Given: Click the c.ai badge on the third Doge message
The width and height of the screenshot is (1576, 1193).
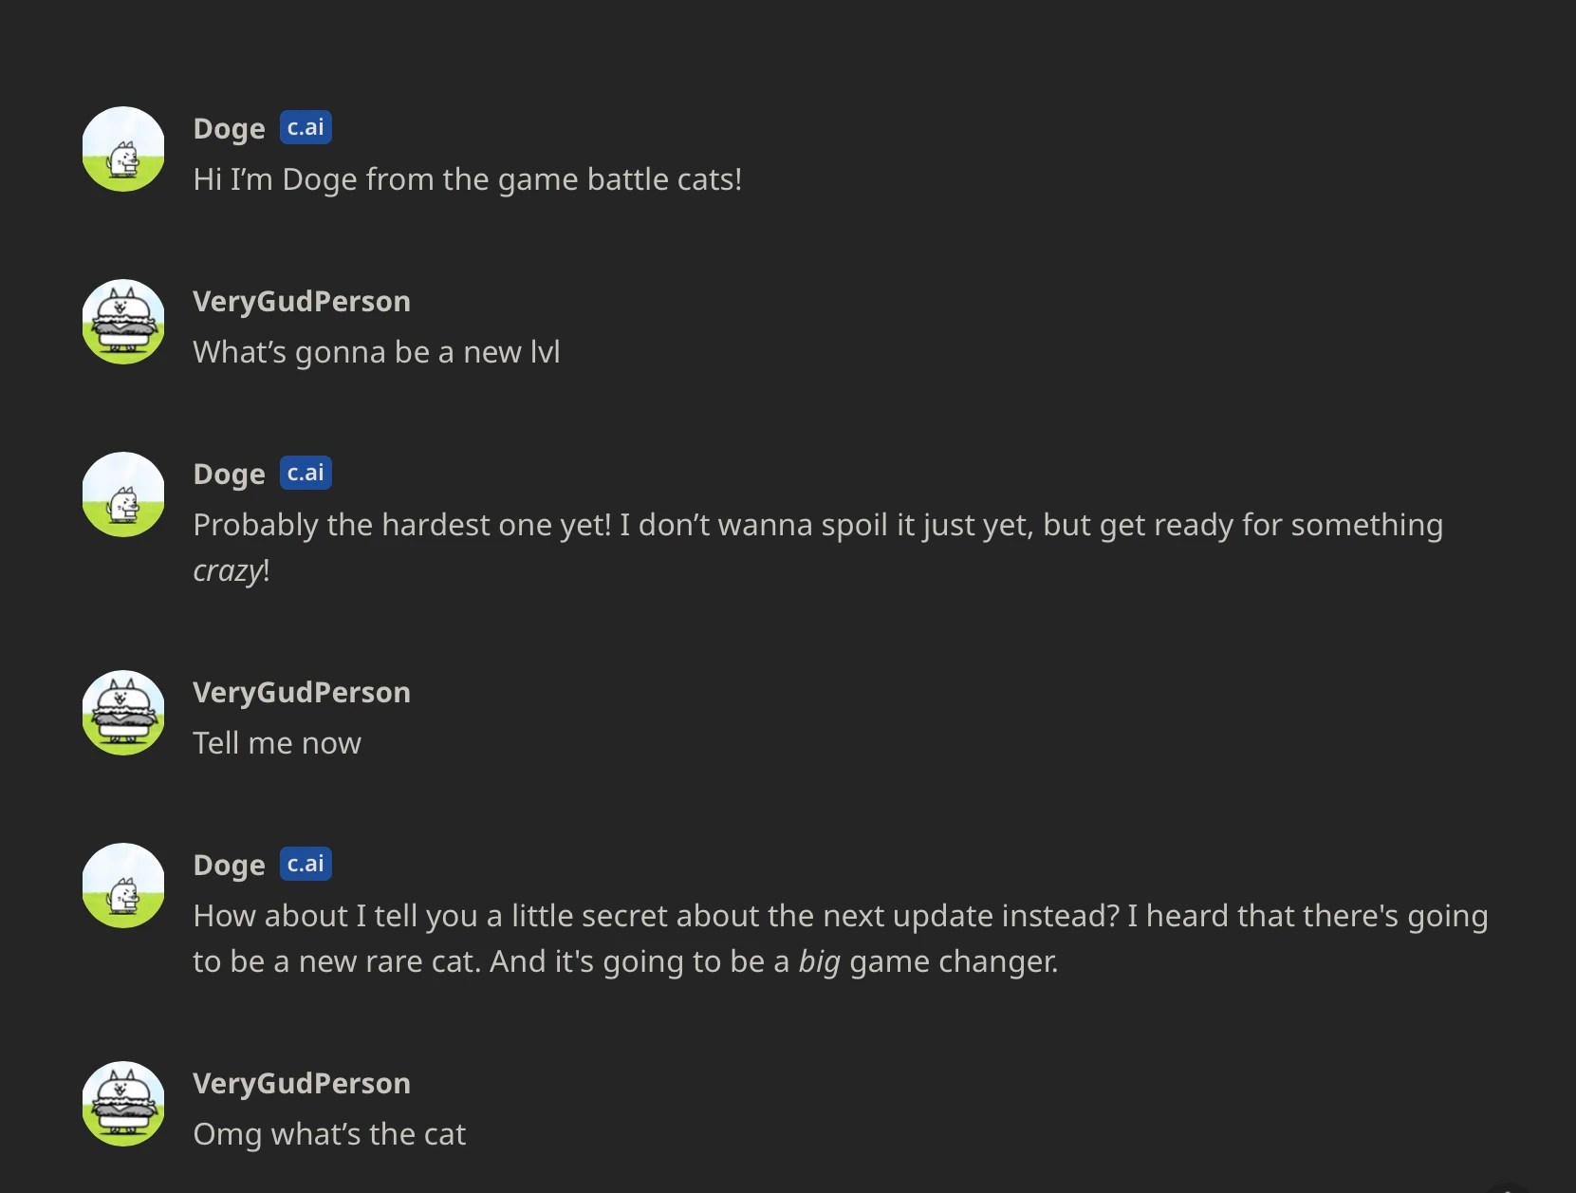Looking at the screenshot, I should coord(306,864).
